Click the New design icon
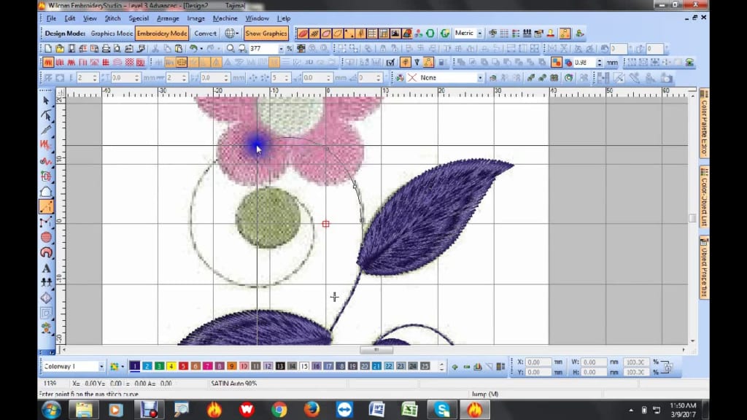The height and width of the screenshot is (420, 747). pyautogui.click(x=48, y=49)
